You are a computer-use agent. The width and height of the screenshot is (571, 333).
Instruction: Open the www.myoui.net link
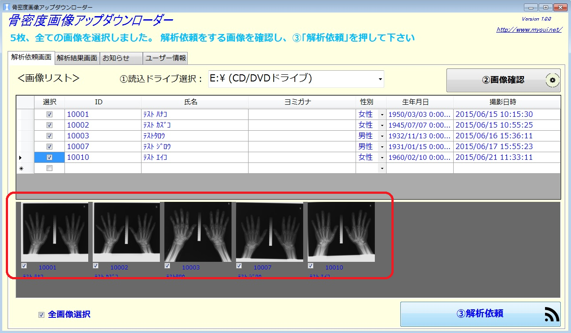(x=528, y=30)
